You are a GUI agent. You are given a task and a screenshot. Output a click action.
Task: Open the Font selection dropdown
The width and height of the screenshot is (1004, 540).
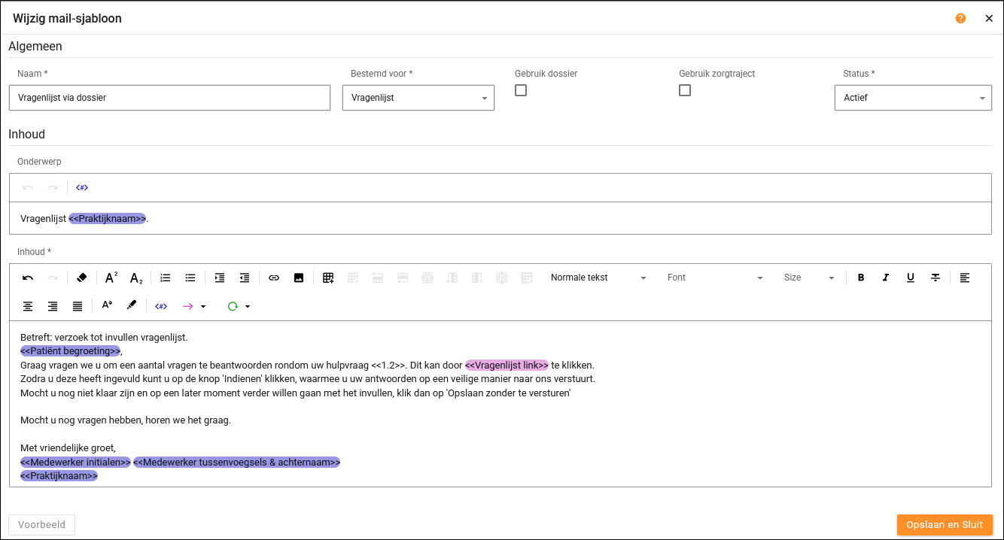click(x=714, y=278)
